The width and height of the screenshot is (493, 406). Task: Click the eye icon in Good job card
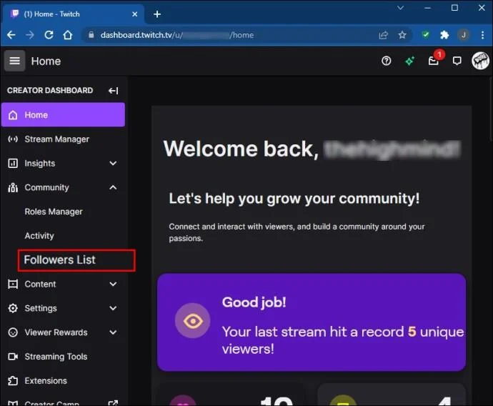click(x=192, y=321)
